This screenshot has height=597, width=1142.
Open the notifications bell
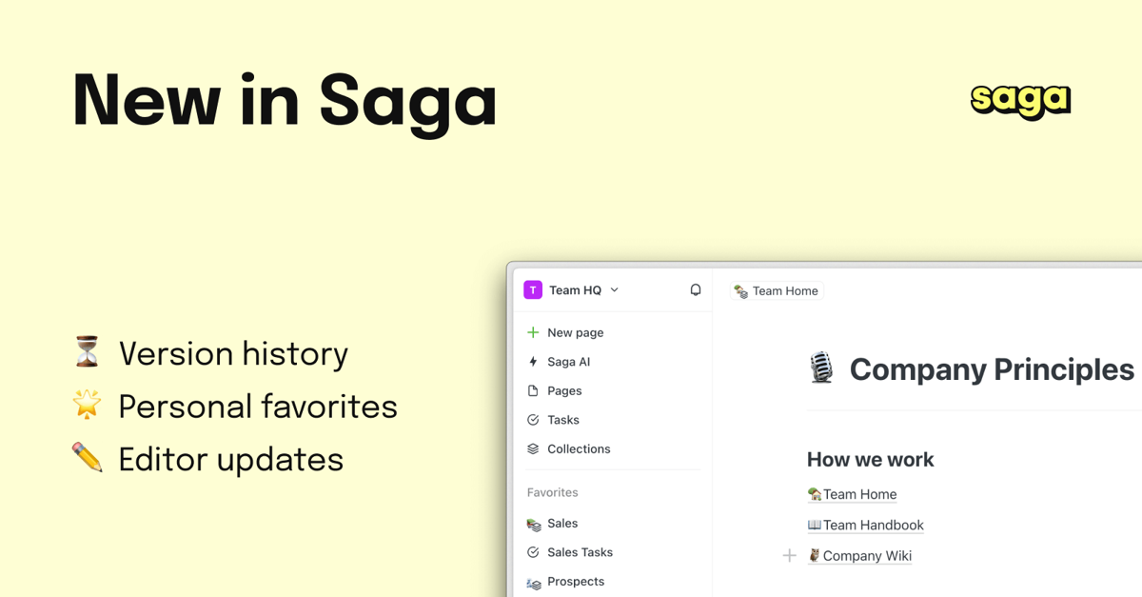pyautogui.click(x=696, y=289)
